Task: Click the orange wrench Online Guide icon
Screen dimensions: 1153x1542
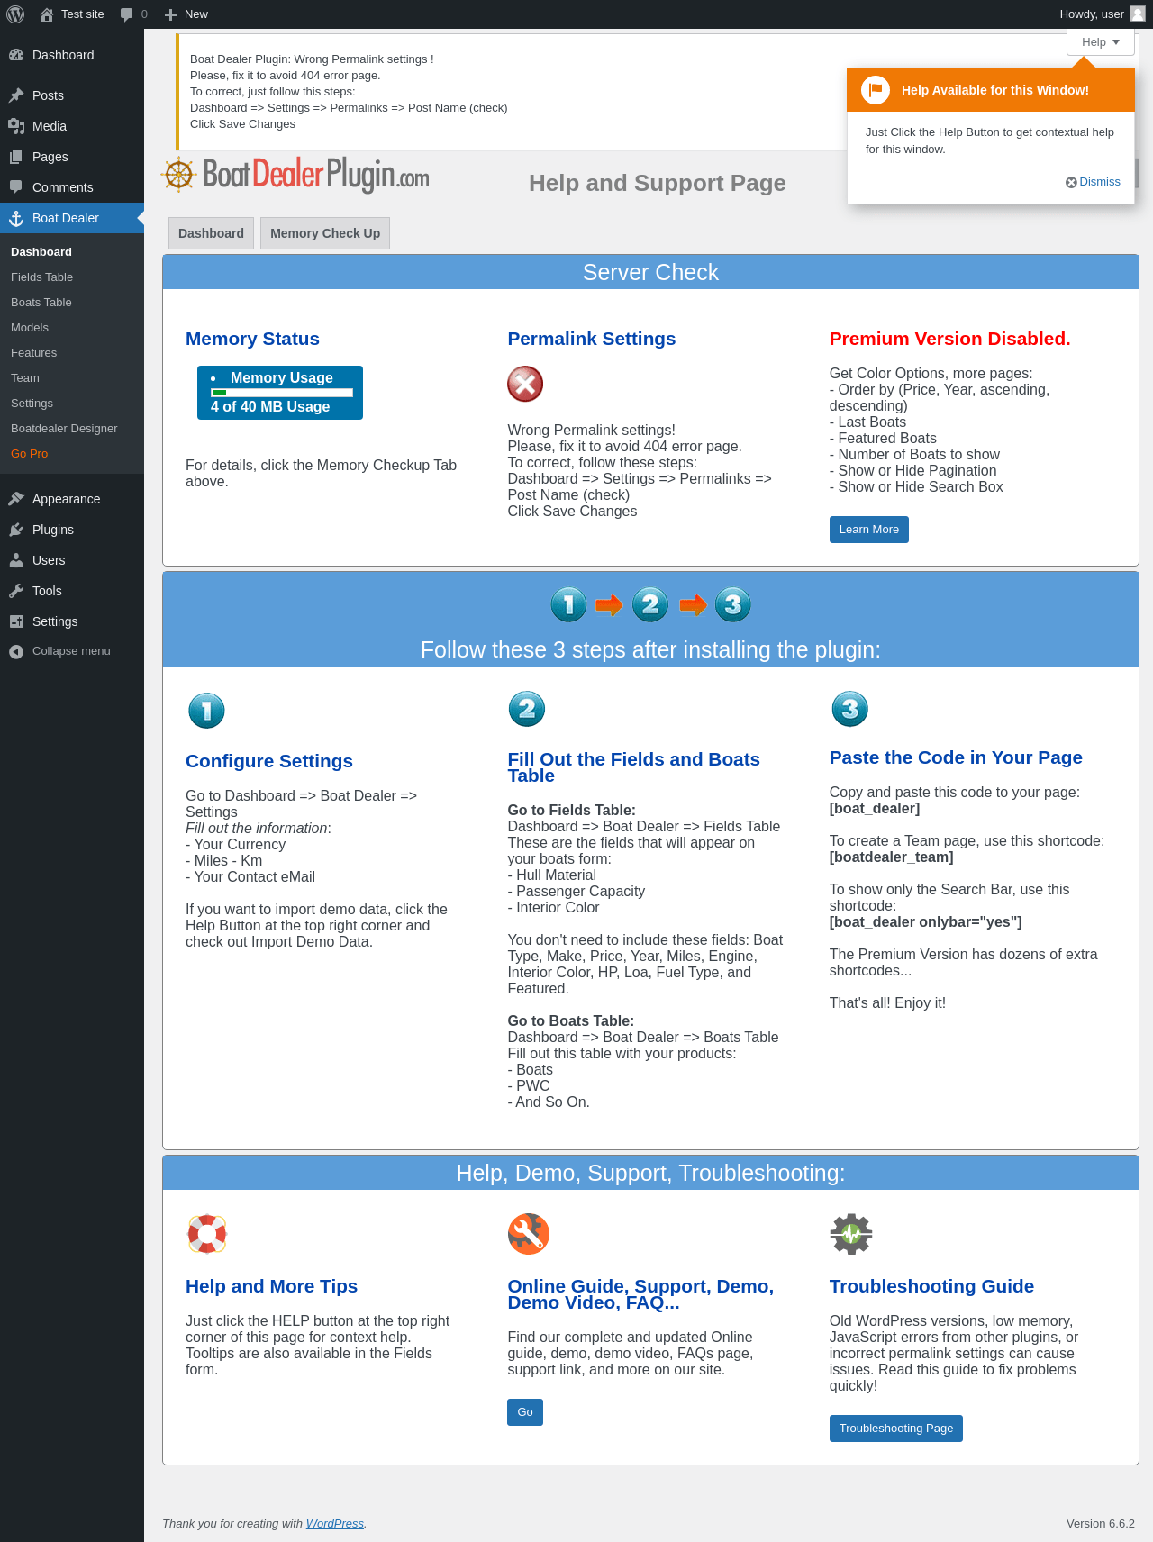Action: (x=529, y=1234)
